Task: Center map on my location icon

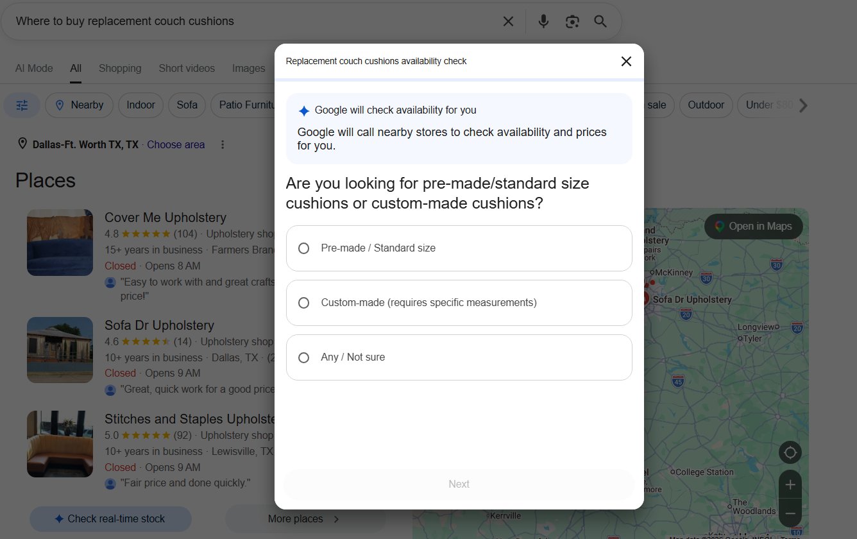Action: pyautogui.click(x=790, y=452)
